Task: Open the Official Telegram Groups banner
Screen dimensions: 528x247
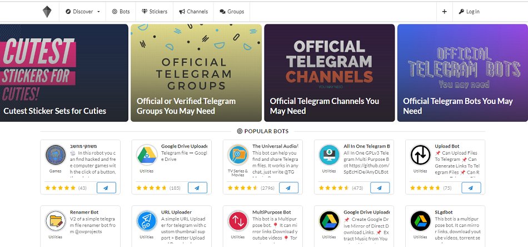Action: [x=196, y=73]
